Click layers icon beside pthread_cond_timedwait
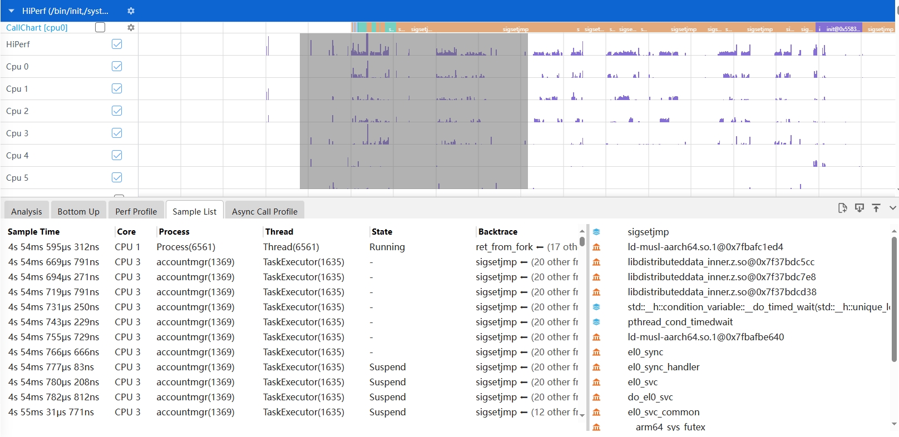The height and width of the screenshot is (437, 899). click(596, 322)
